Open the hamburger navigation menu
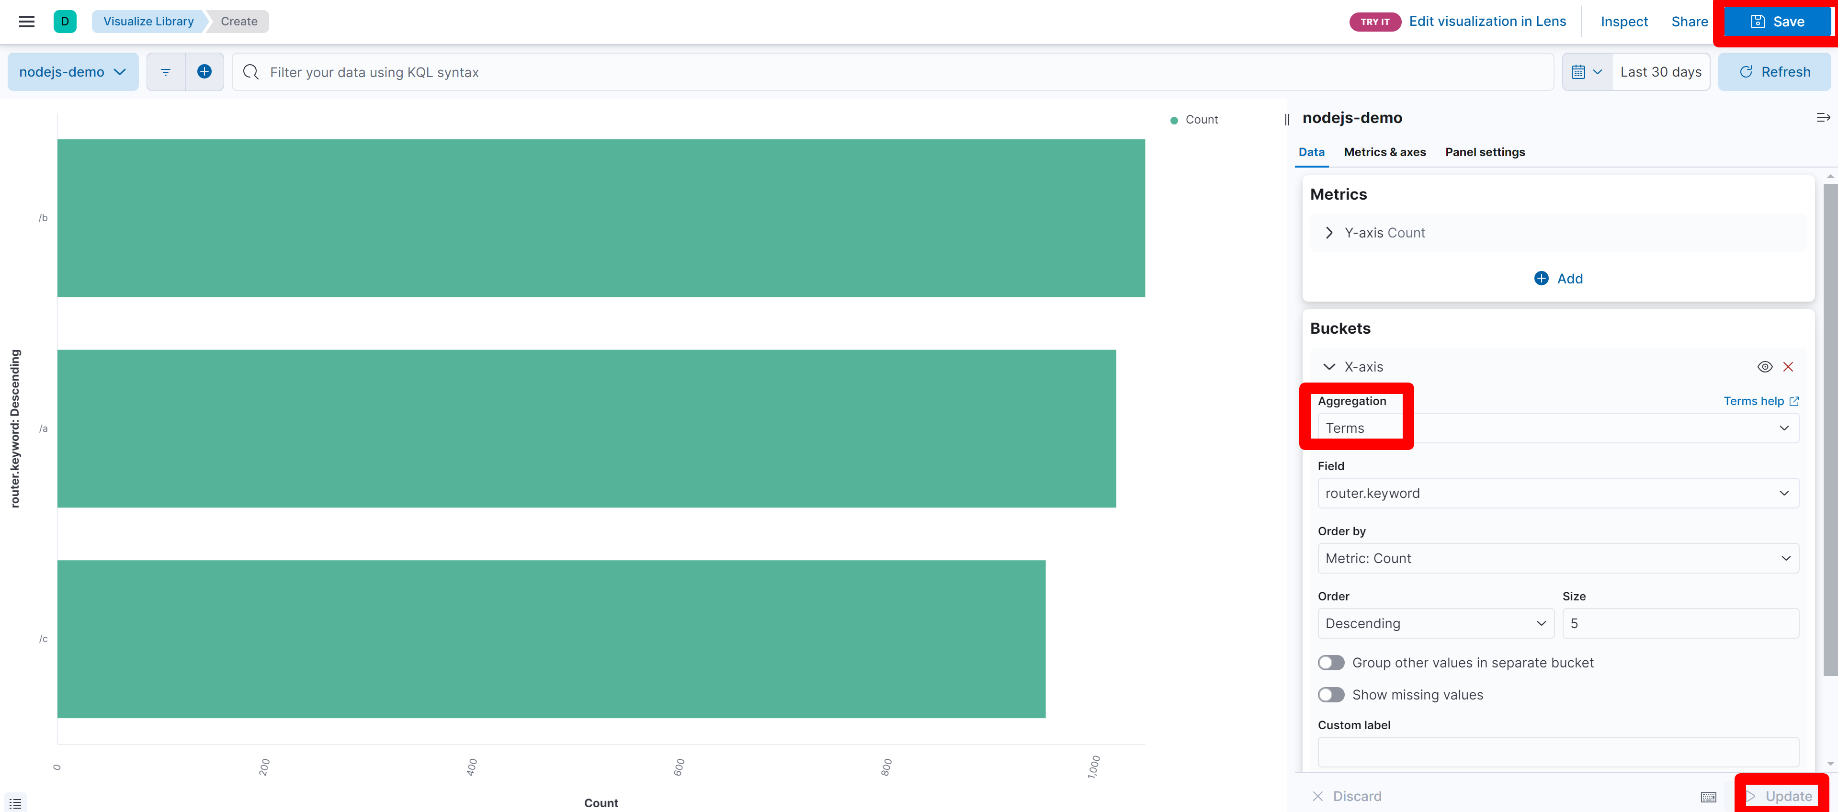This screenshot has height=812, width=1838. 26,22
